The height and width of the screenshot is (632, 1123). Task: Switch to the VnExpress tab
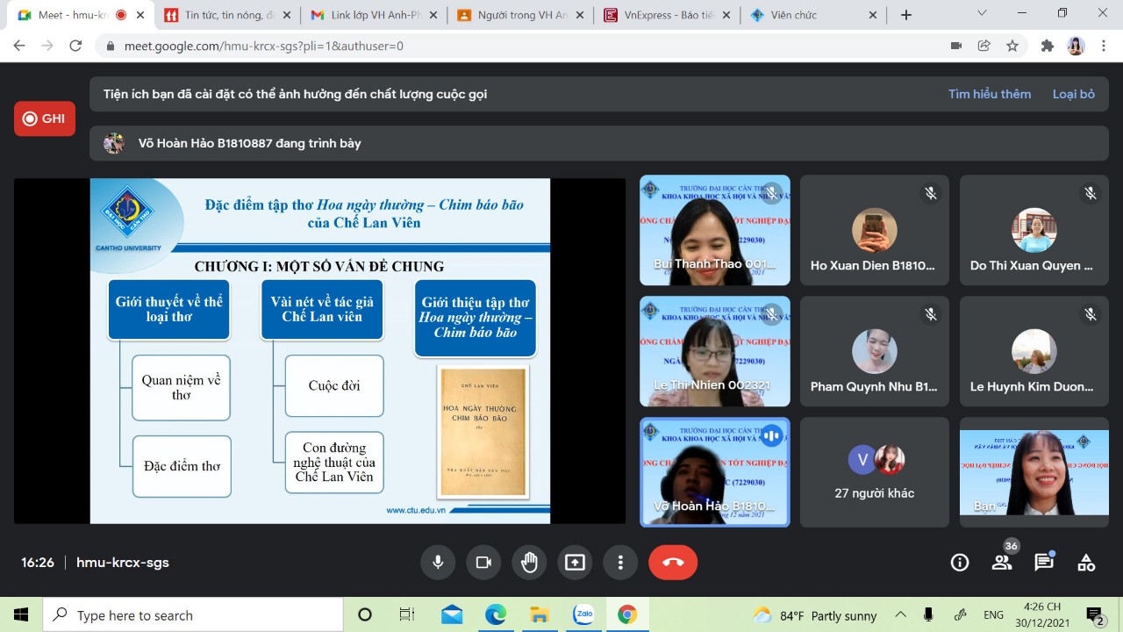click(667, 15)
